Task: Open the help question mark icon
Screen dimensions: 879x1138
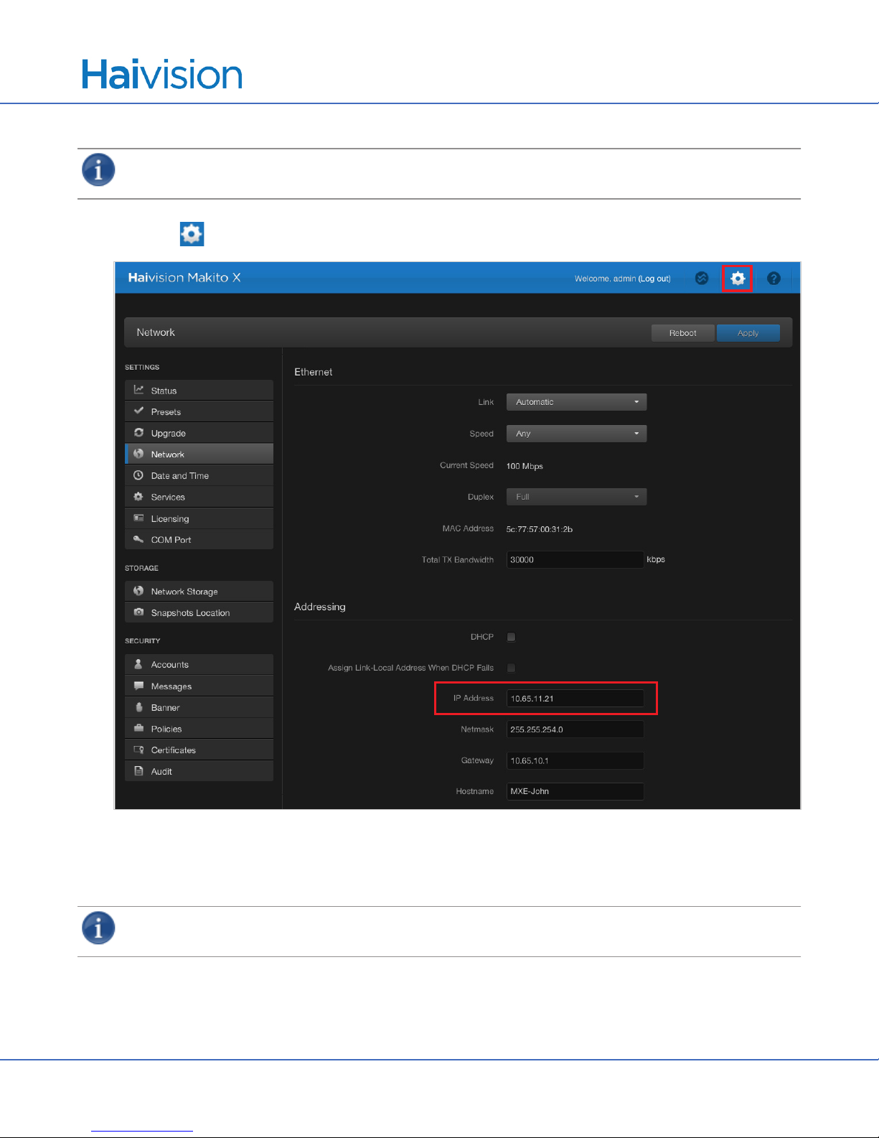Action: pyautogui.click(x=774, y=279)
